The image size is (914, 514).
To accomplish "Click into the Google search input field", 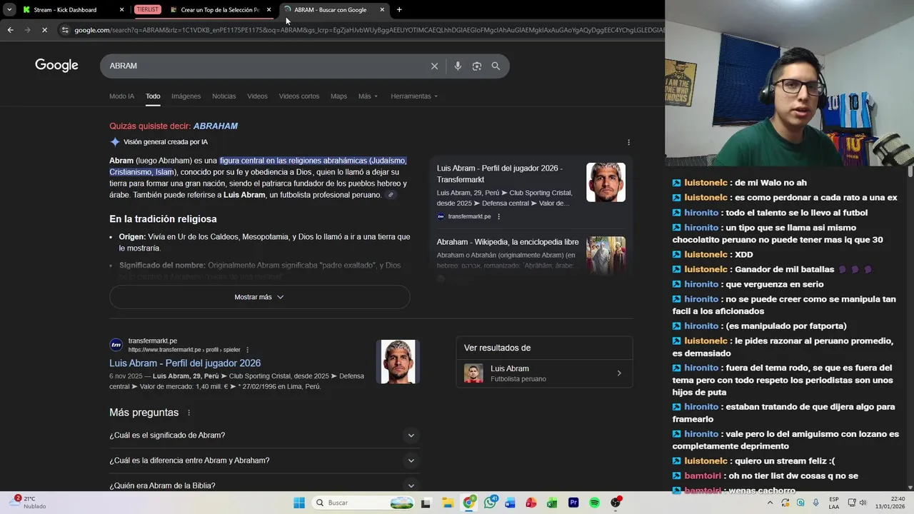I will point(266,66).
